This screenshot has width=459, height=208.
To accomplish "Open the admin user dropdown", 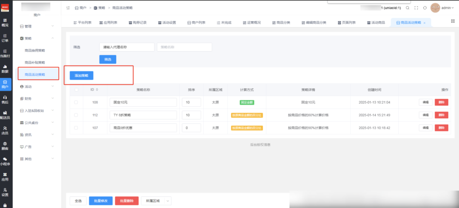I will (x=448, y=8).
